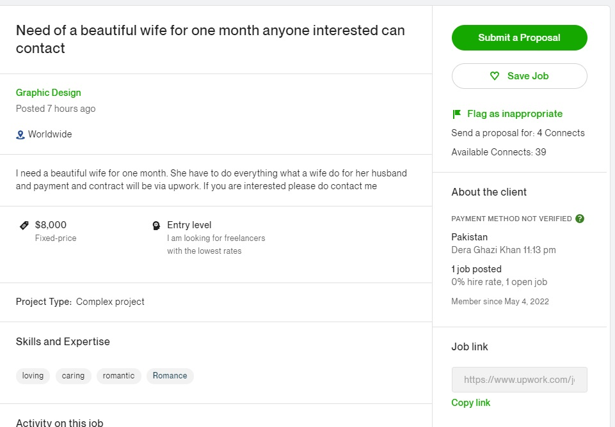This screenshot has height=427, width=615.
Task: Click the About the client heading
Action: click(489, 192)
